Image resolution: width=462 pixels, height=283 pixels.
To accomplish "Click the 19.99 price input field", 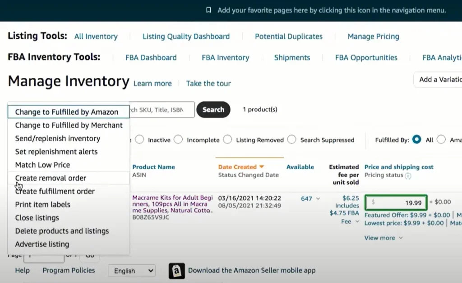I will pyautogui.click(x=396, y=203).
